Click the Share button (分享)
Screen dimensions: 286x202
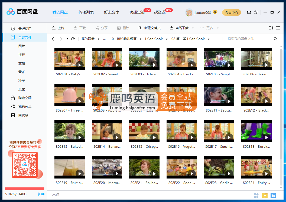click(x=101, y=28)
